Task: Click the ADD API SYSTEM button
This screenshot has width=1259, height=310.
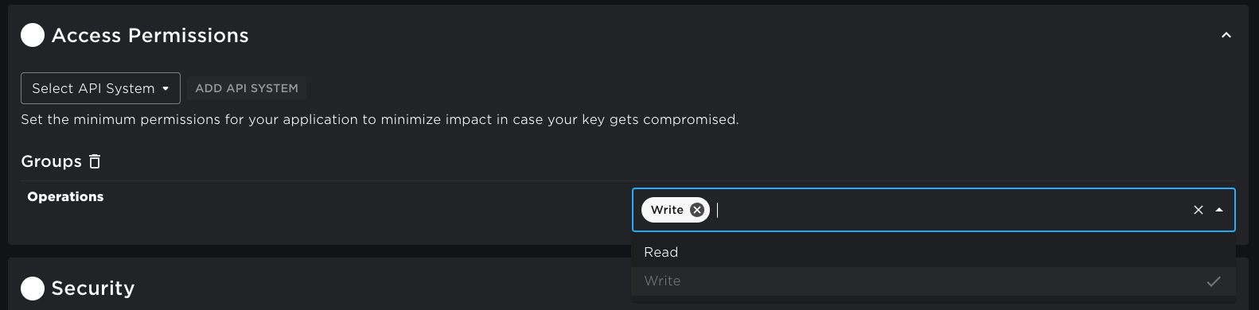Action: pyautogui.click(x=247, y=88)
